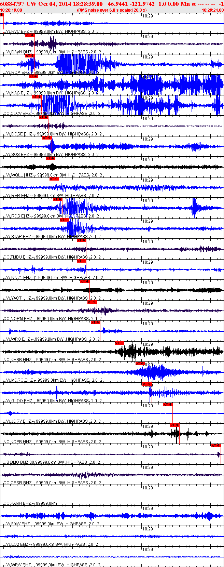This screenshot has width=224, height=567.
Task: Click the UW.STAR EHZ station label
Action: [x=17, y=236]
